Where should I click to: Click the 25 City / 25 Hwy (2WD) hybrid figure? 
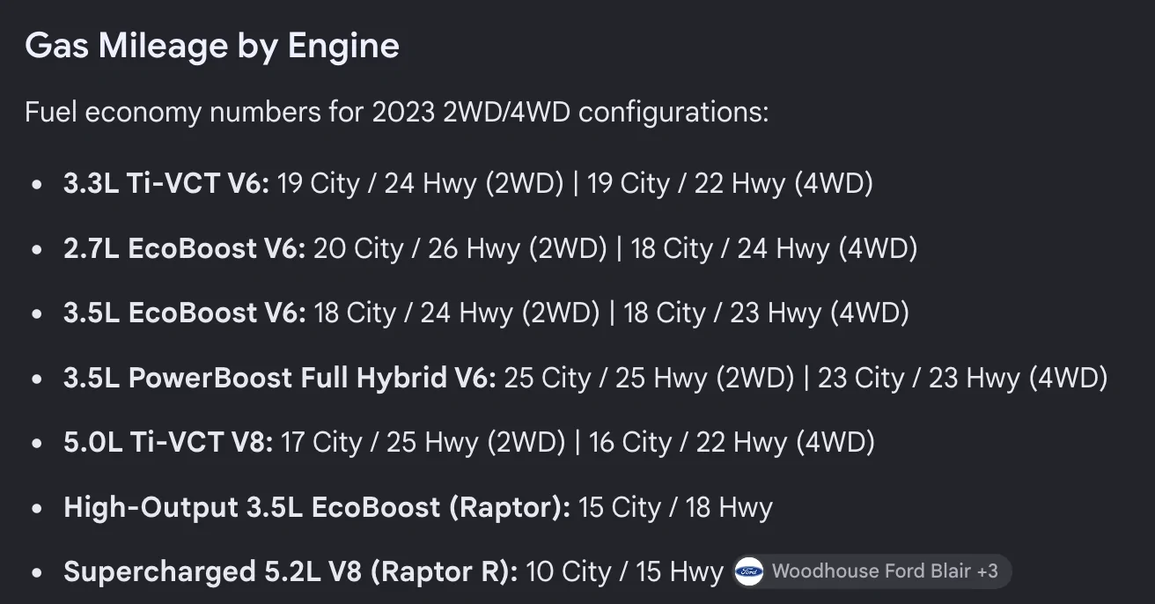650,378
